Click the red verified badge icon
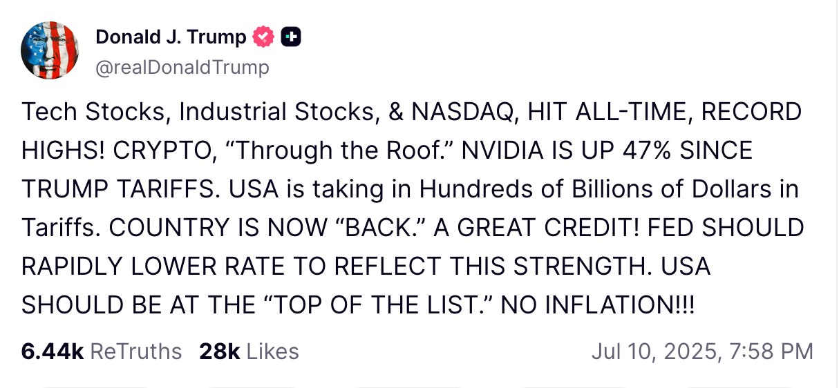The image size is (839, 388). click(263, 37)
